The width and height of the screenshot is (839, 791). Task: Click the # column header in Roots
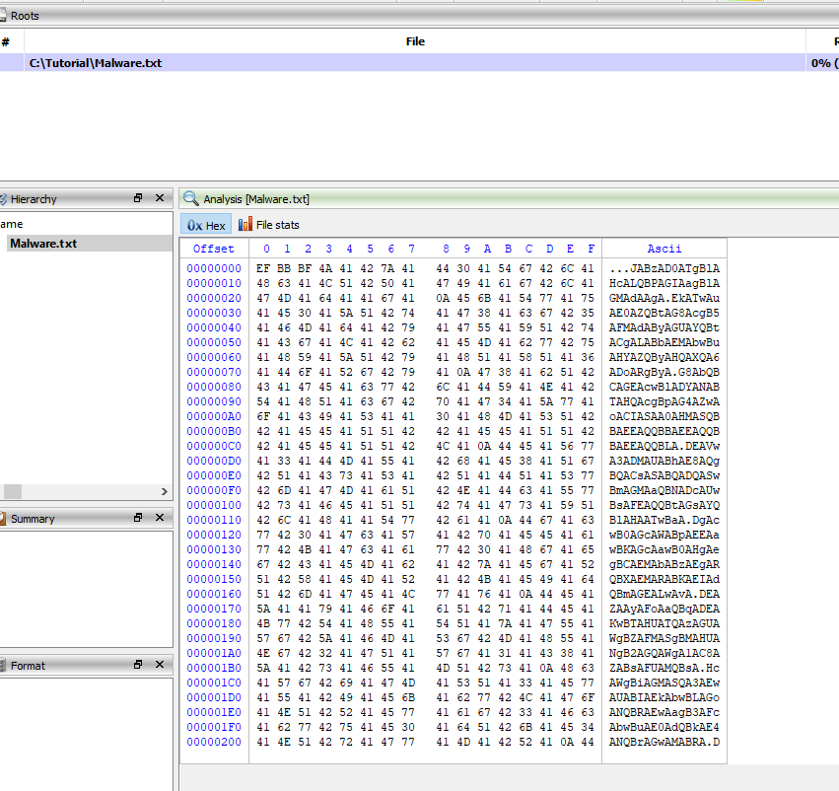point(6,41)
